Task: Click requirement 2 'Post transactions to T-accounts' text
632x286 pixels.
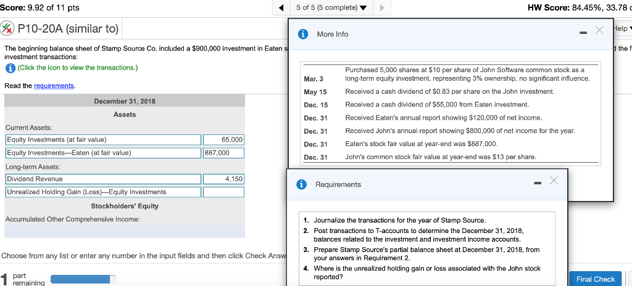Action: [418, 235]
